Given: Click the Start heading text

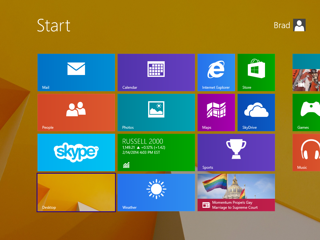Looking at the screenshot, I should (54, 25).
